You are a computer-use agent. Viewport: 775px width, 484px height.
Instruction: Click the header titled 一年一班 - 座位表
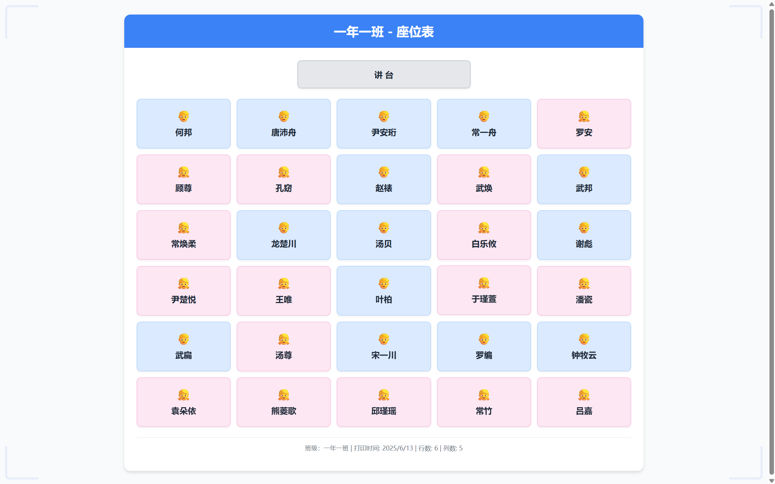point(384,32)
